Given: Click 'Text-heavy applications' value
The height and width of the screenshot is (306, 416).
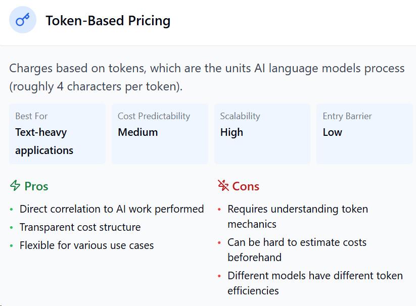Looking at the screenshot, I should click(44, 141).
